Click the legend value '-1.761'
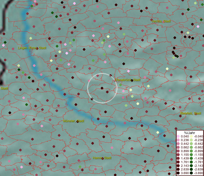The width and height of the screenshot is (204, 176). [198, 162]
